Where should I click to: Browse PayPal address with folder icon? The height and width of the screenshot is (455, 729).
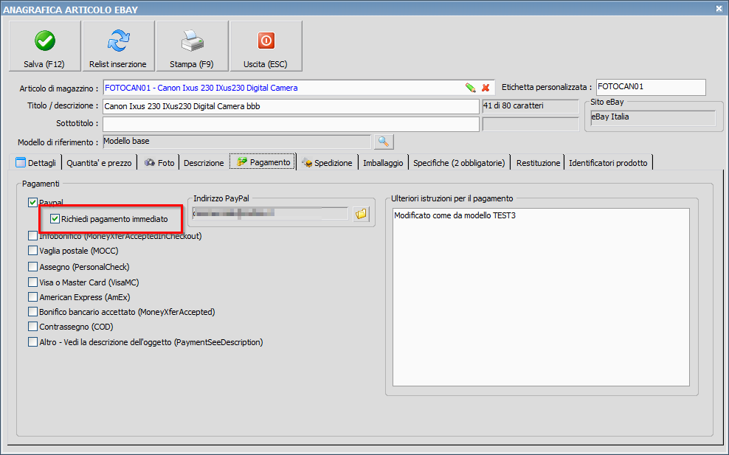tap(362, 214)
